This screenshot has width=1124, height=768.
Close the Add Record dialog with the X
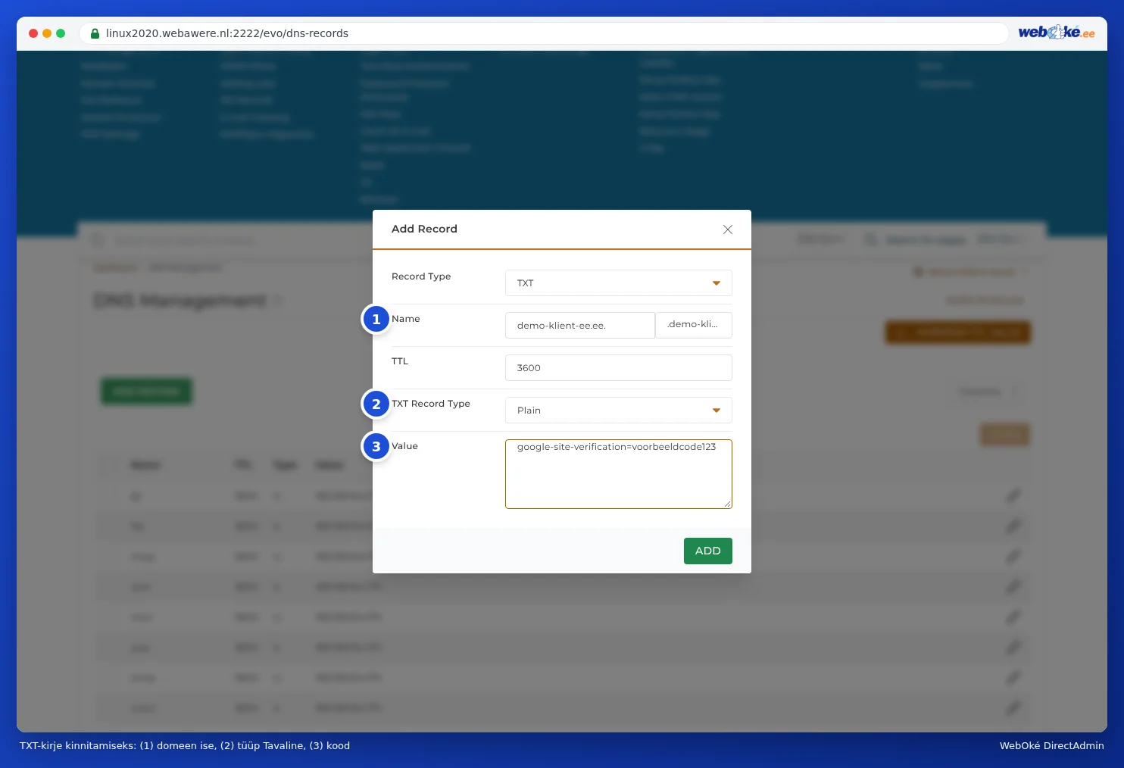(x=727, y=229)
